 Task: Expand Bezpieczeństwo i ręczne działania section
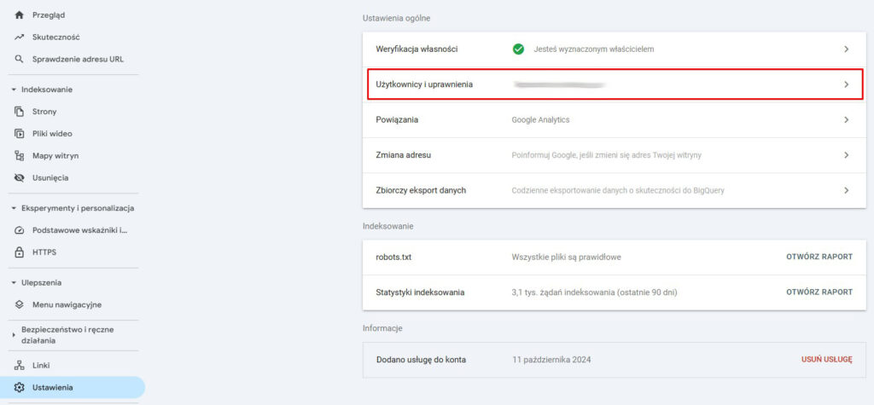coord(14,335)
